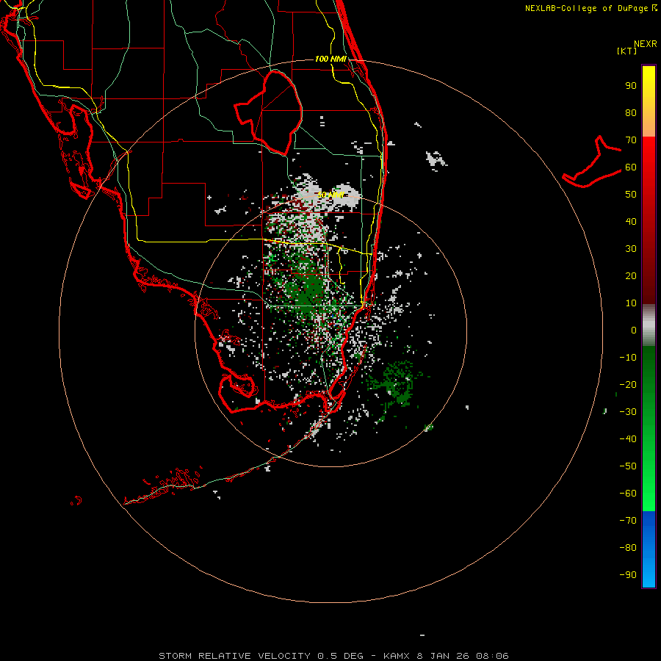Viewport: 661px width, 661px height.
Task: Click the -50 value on velocity scale
Action: (x=628, y=466)
